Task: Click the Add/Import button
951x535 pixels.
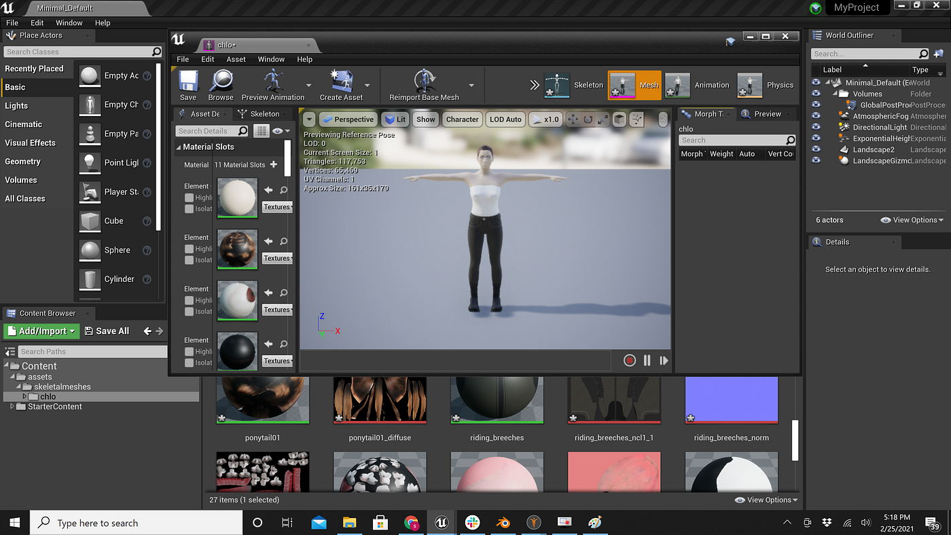Action: pos(41,331)
